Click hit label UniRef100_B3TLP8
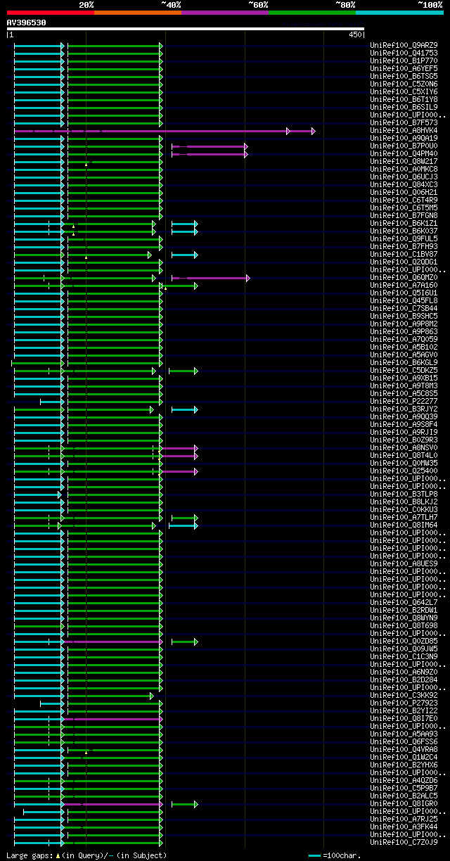Screen dimensions: 450x861 404,495
